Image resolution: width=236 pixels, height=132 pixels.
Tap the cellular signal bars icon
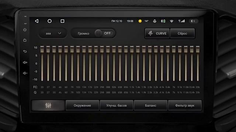point(181,21)
